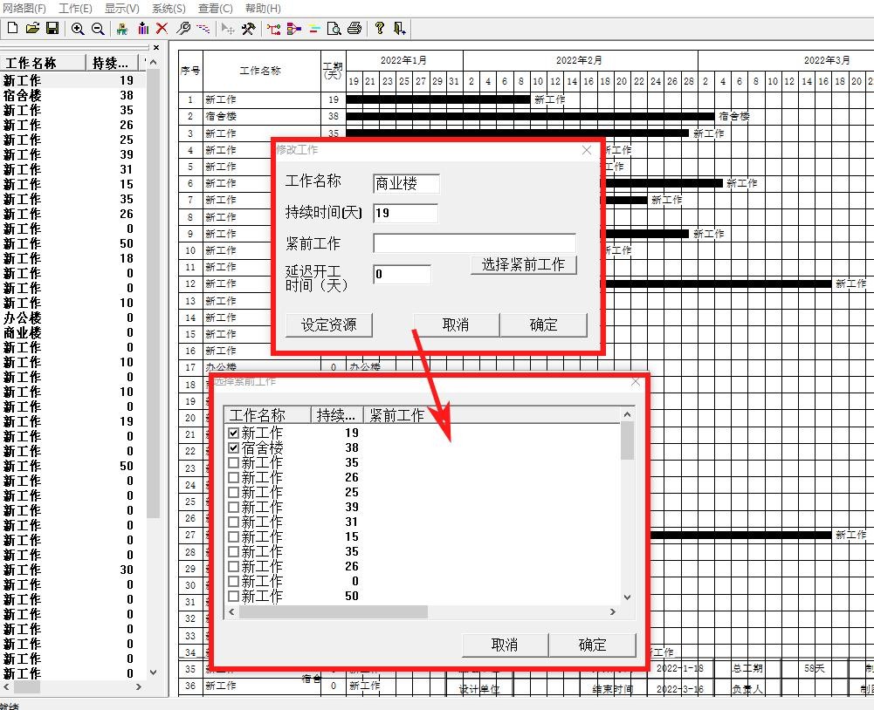Open a file using the folder icon
The height and width of the screenshot is (710, 874).
32,29
